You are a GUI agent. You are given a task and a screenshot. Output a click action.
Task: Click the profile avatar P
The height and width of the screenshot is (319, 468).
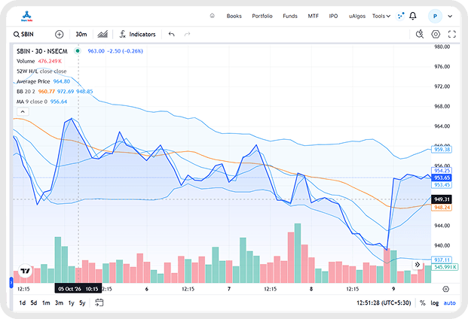click(x=435, y=16)
